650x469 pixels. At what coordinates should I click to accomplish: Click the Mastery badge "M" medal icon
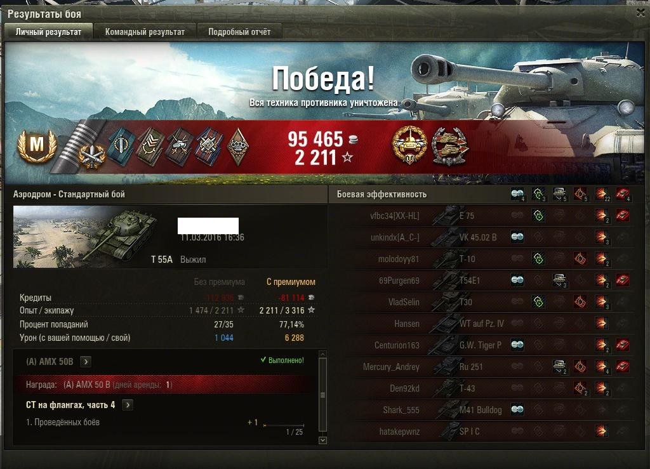[x=37, y=145]
